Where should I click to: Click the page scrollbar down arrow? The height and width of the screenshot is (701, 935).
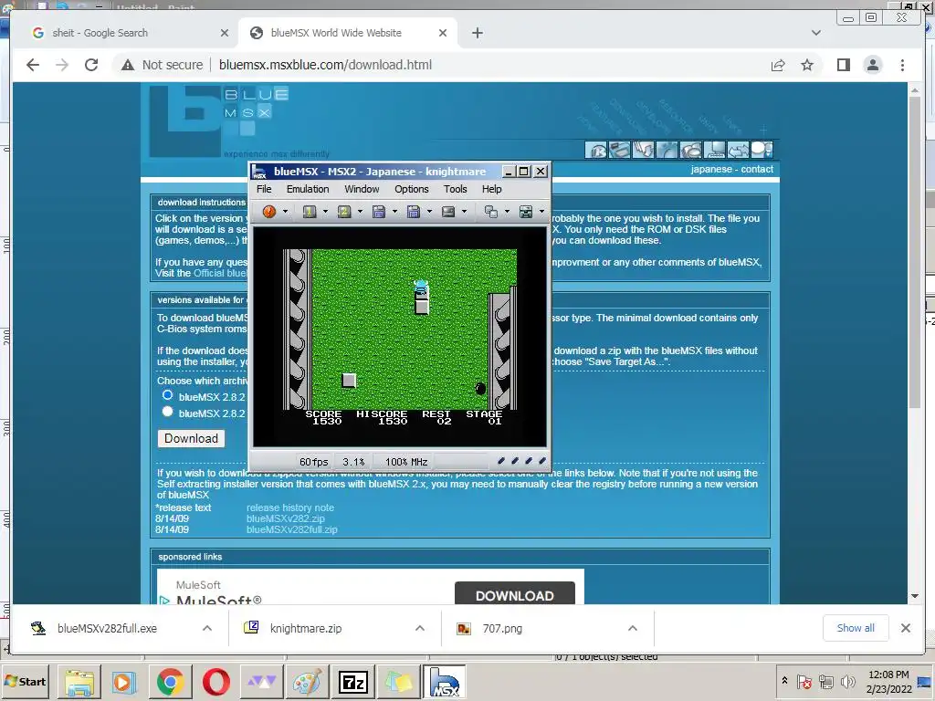tap(915, 596)
